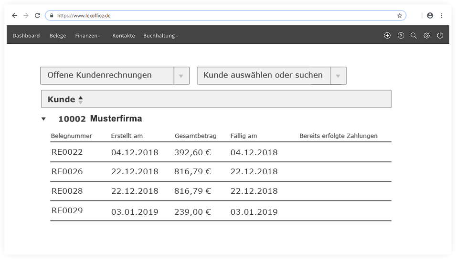
Task: Expand the Offene Kundenrechnungen dropdown
Action: (x=181, y=76)
